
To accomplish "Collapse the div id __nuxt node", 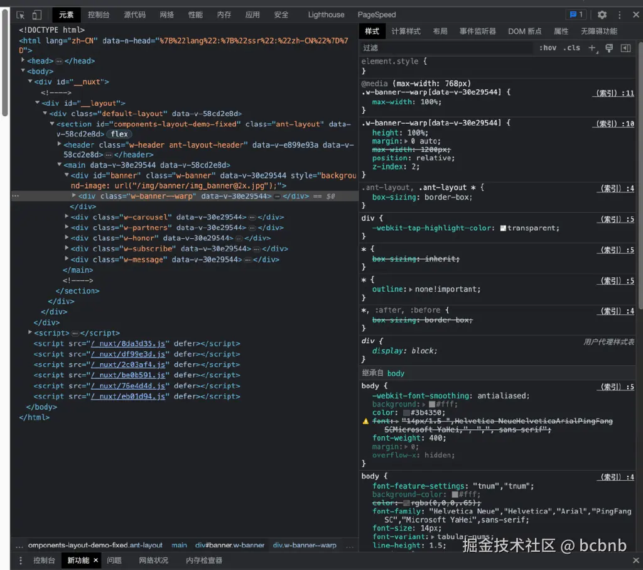I will pyautogui.click(x=30, y=81).
